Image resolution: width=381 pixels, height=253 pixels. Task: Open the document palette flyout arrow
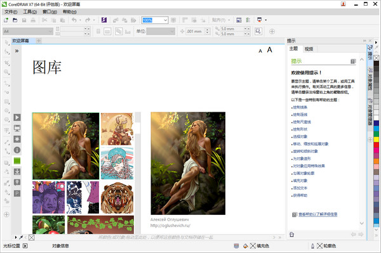click(16, 237)
